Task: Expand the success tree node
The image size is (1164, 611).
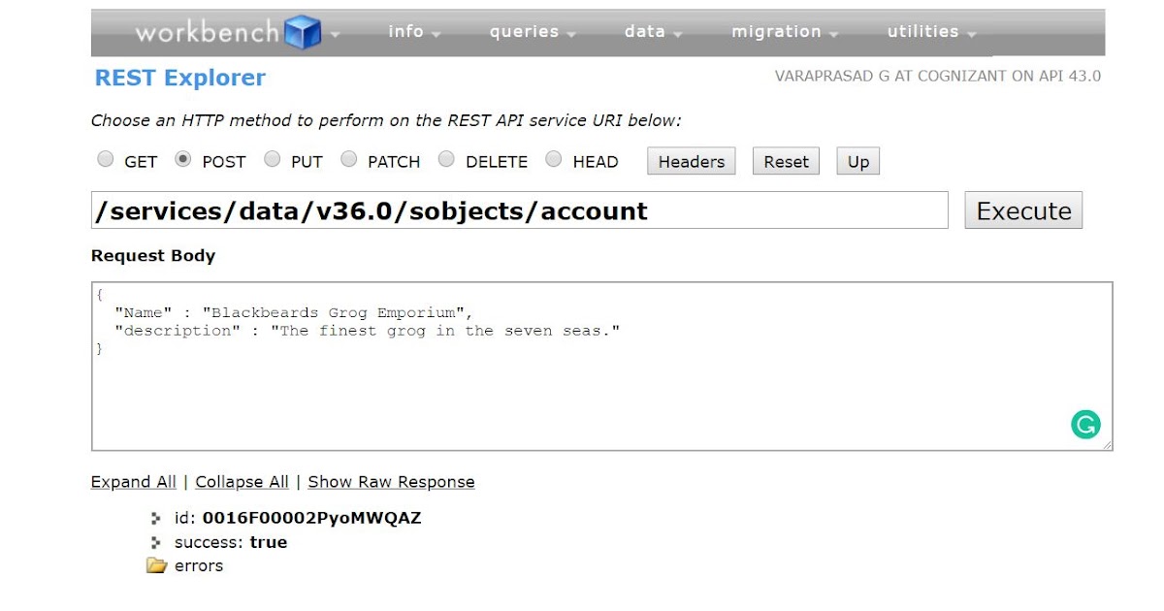Action: (x=156, y=542)
